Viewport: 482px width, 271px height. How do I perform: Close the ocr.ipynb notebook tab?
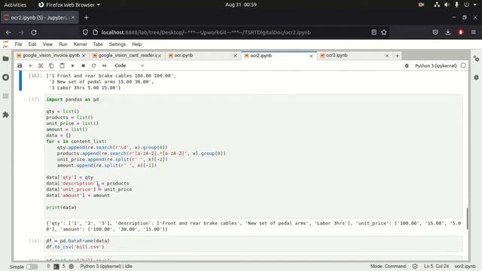pos(235,56)
